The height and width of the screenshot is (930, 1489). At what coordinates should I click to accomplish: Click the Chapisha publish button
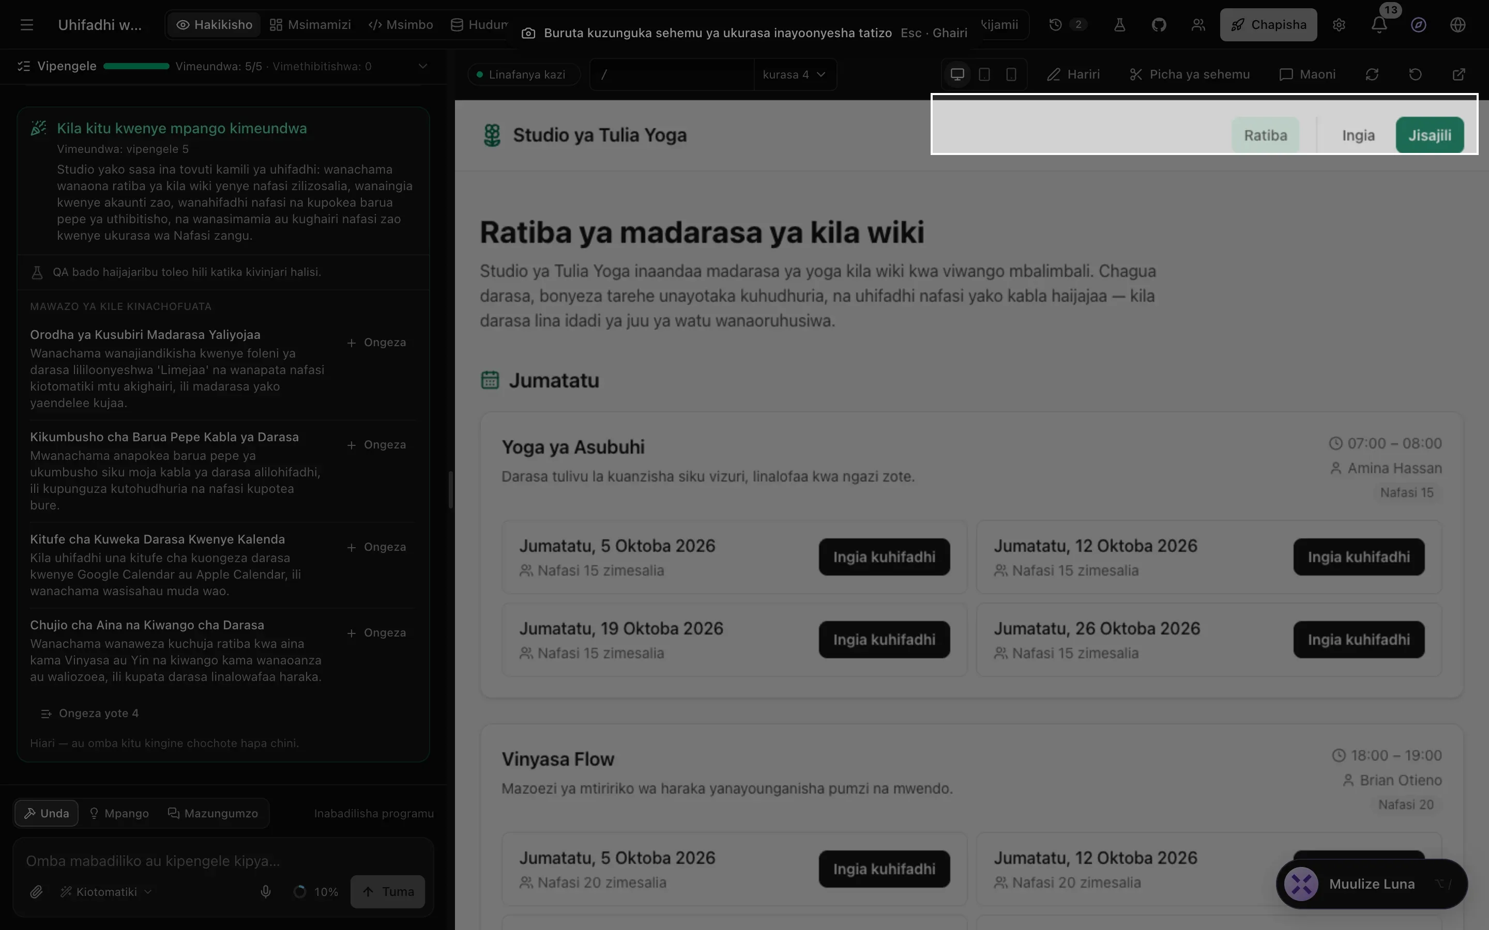click(1268, 25)
